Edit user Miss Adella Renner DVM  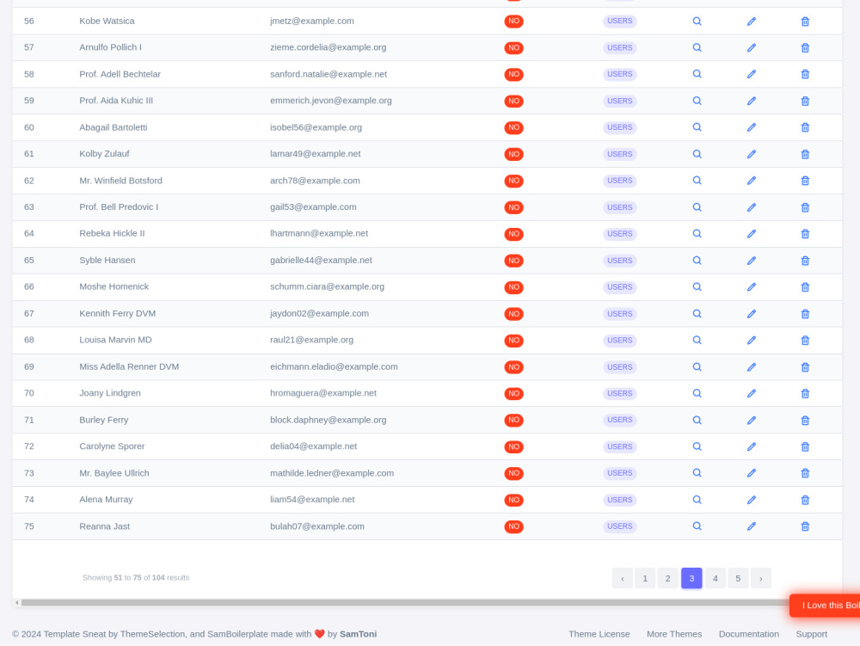752,367
